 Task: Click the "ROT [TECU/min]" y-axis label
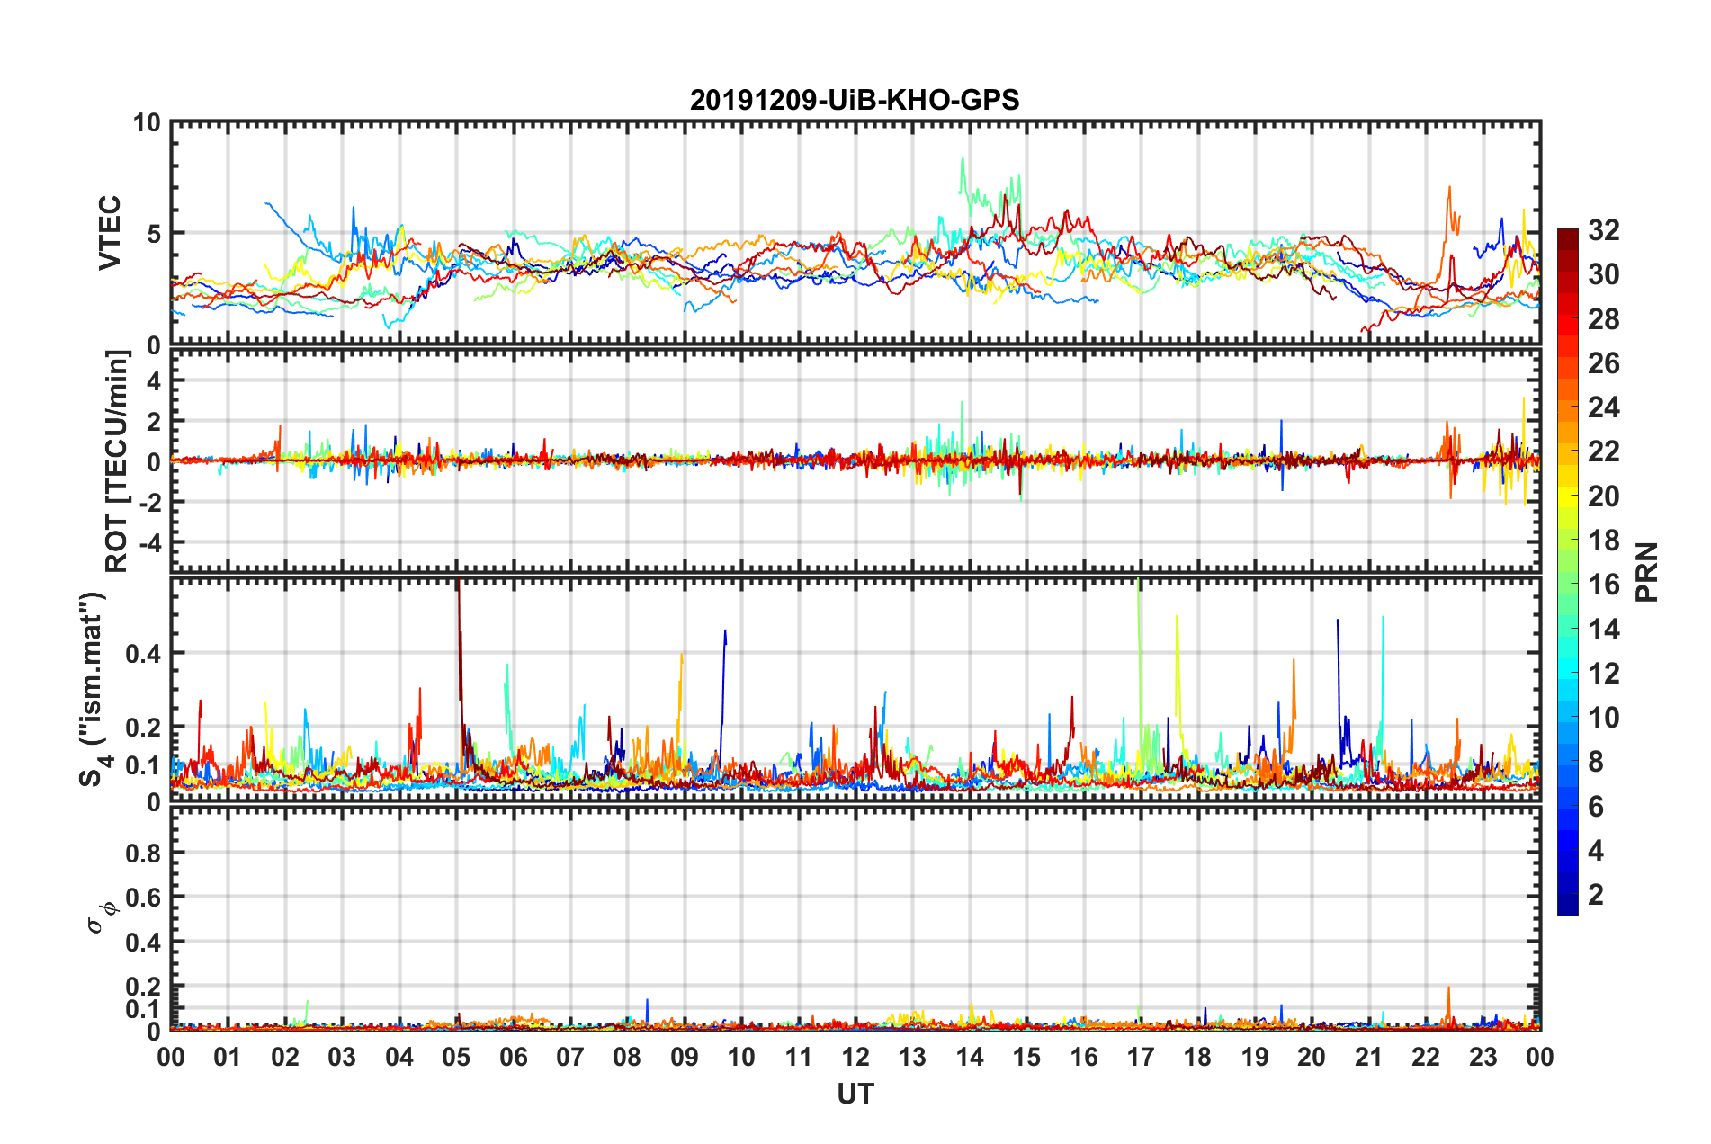tap(117, 461)
